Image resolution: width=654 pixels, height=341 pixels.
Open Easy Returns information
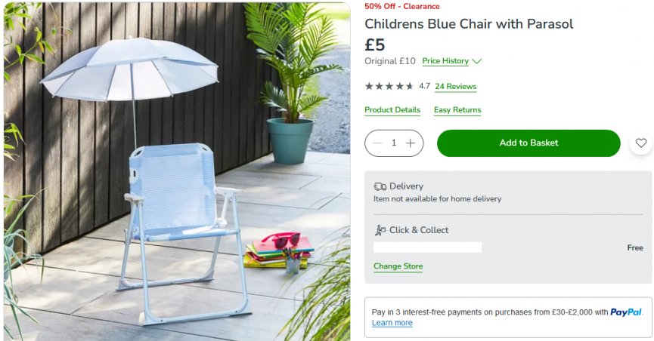point(457,110)
